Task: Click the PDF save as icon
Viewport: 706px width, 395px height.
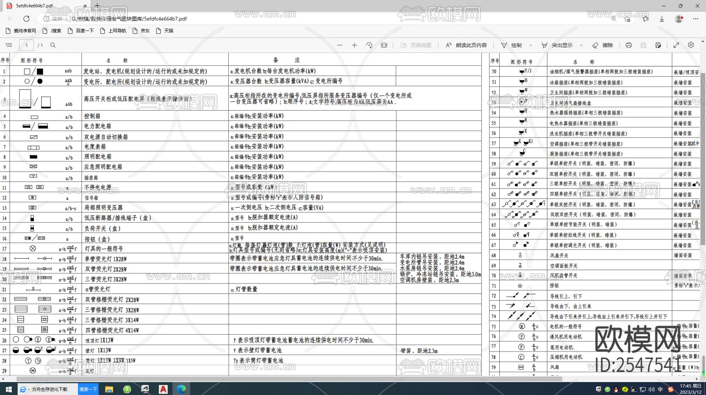Action: pos(658,45)
